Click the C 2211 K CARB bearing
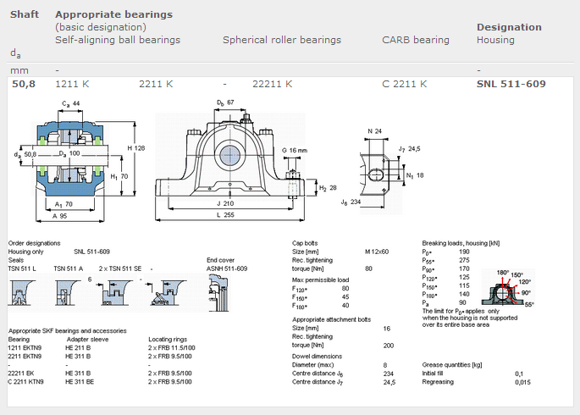Image resolution: width=580 pixels, height=415 pixels. pyautogui.click(x=404, y=84)
